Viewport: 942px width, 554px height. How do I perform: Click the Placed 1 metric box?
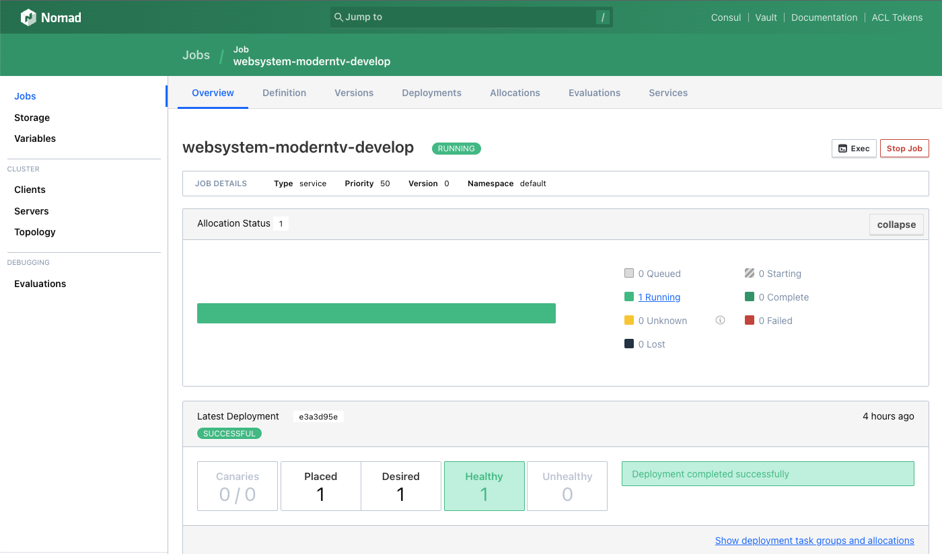coord(320,486)
